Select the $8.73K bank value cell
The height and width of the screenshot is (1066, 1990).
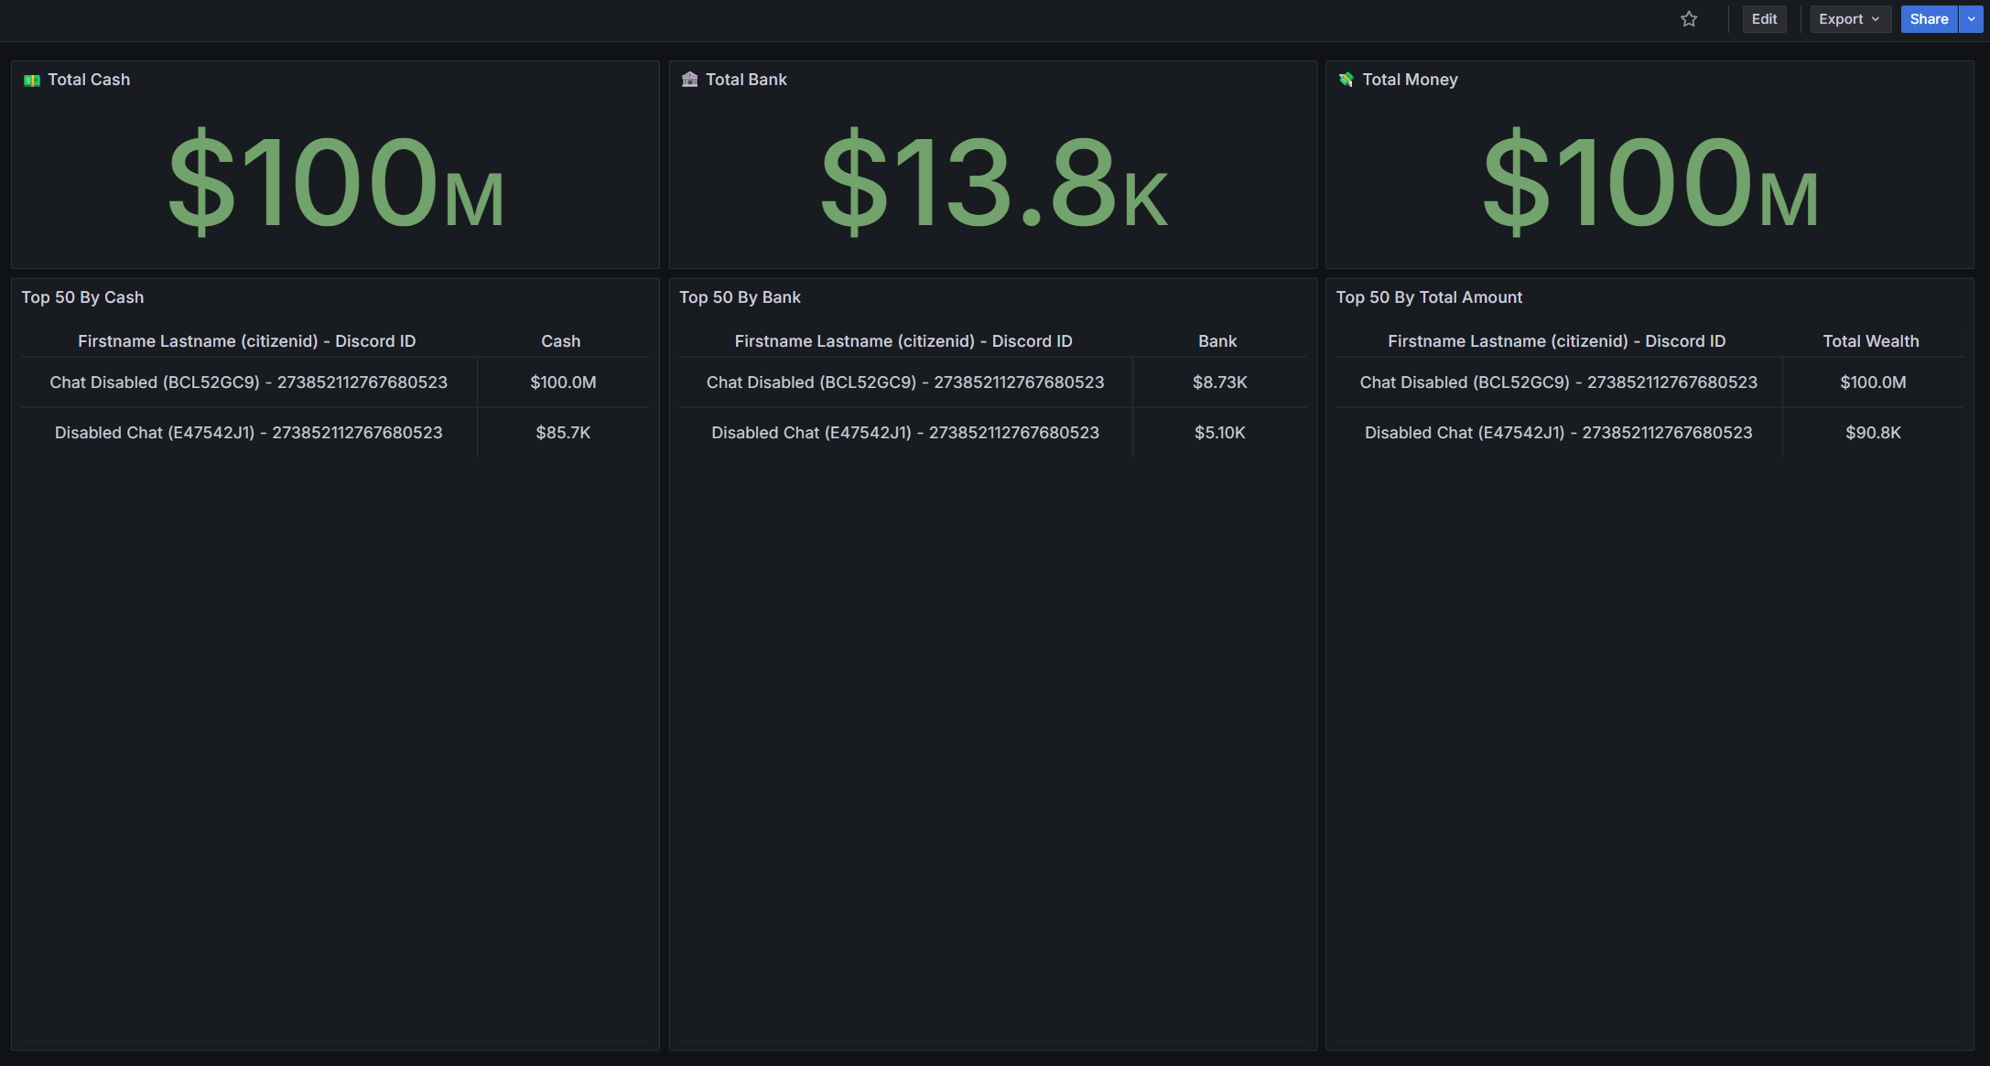[x=1219, y=382]
